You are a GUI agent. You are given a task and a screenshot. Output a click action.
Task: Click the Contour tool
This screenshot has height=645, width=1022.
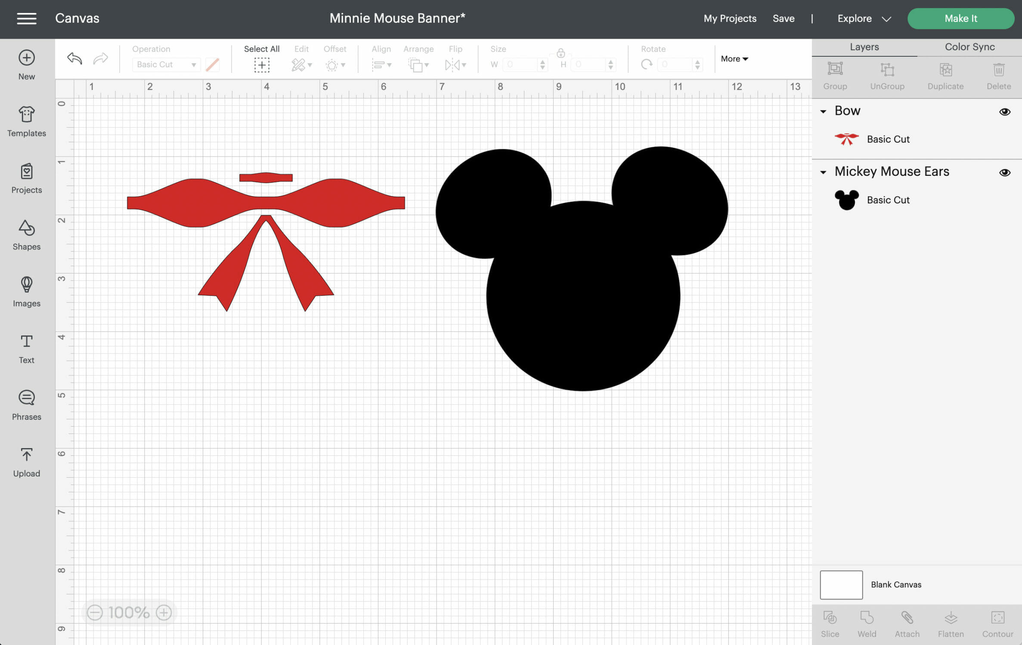coord(997,624)
